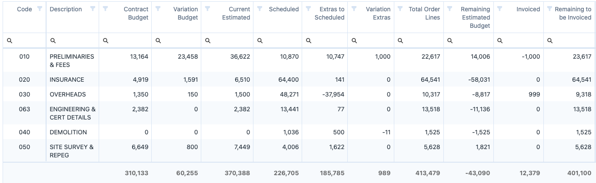Click current estimated value 36,622
This screenshot has width=596, height=183.
(240, 57)
